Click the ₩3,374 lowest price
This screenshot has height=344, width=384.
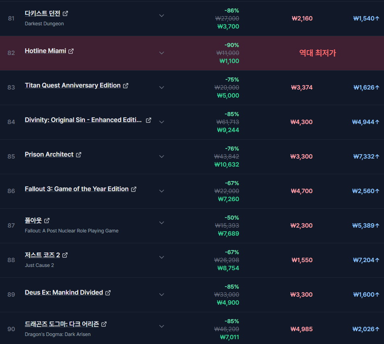click(302, 87)
